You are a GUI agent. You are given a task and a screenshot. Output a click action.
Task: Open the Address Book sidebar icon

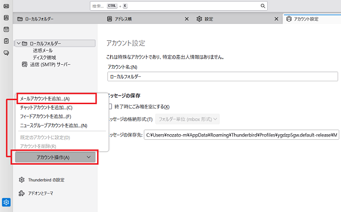[6, 18]
